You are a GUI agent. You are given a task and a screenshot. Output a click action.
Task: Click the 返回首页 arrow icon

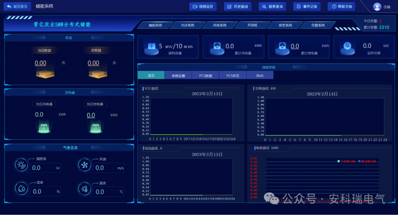click(x=9, y=6)
